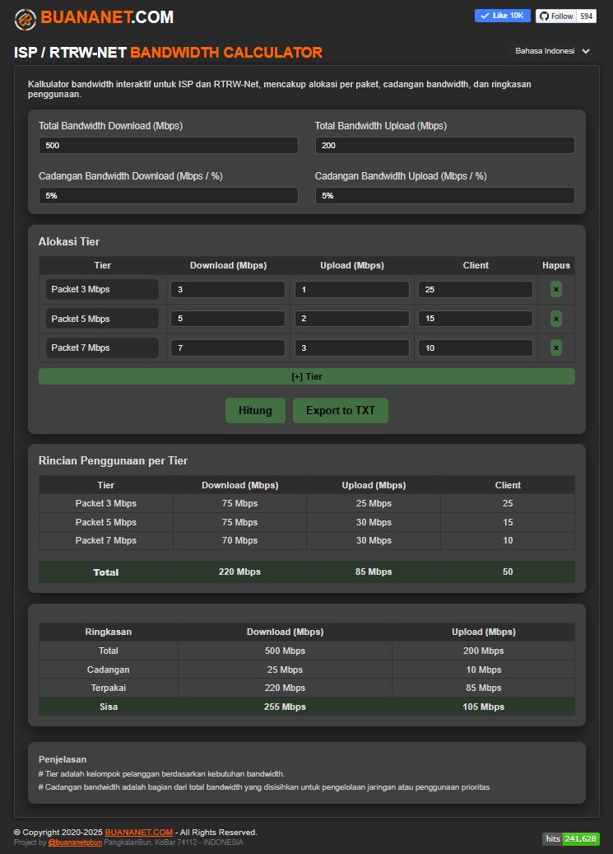613x854 pixels.
Task: Open the @buananetpbun profile link
Action: point(75,842)
